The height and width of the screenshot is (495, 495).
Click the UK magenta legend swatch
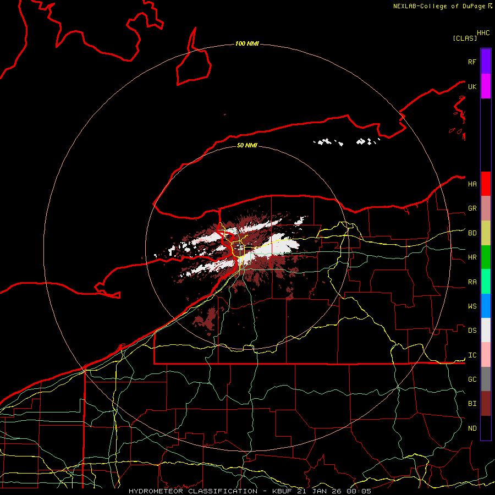pyautogui.click(x=486, y=86)
